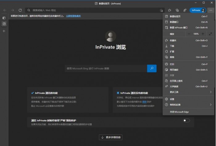Viewport: 216px width, 146px height.
Task: Click the InPrivate profile button
Action: point(197,10)
